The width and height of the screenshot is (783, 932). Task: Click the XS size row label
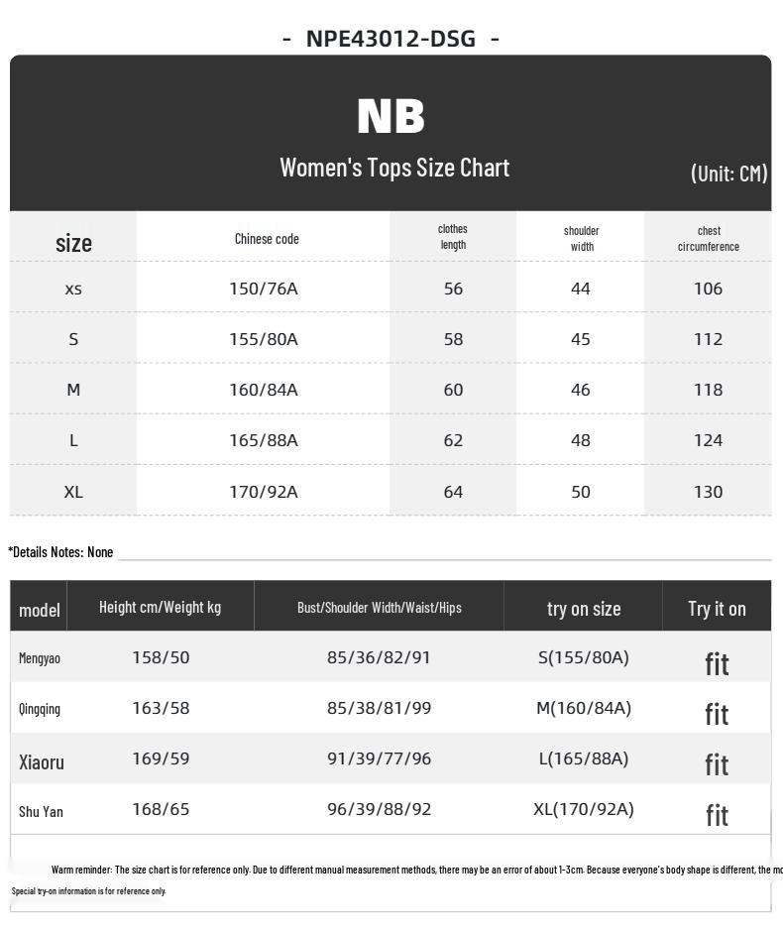[x=73, y=289]
